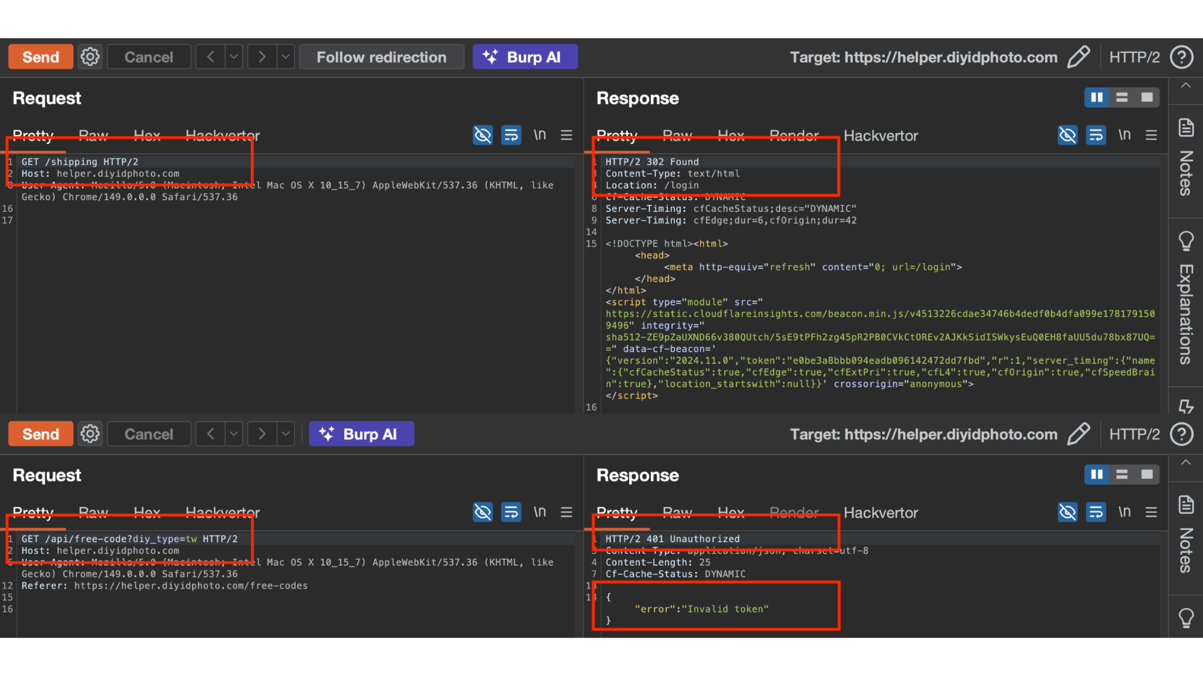Screen dimensions: 1203x676
Task: Toggle non-printable characters in the /shipping request editor
Action: click(483, 135)
